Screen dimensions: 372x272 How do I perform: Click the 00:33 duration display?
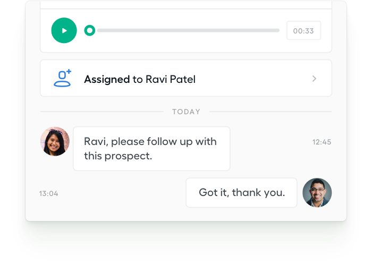(303, 31)
